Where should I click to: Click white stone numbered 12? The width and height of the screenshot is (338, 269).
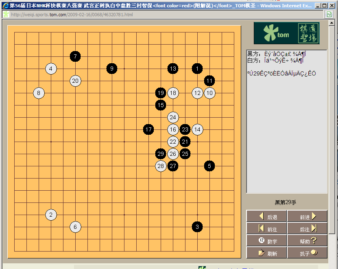[197, 93]
